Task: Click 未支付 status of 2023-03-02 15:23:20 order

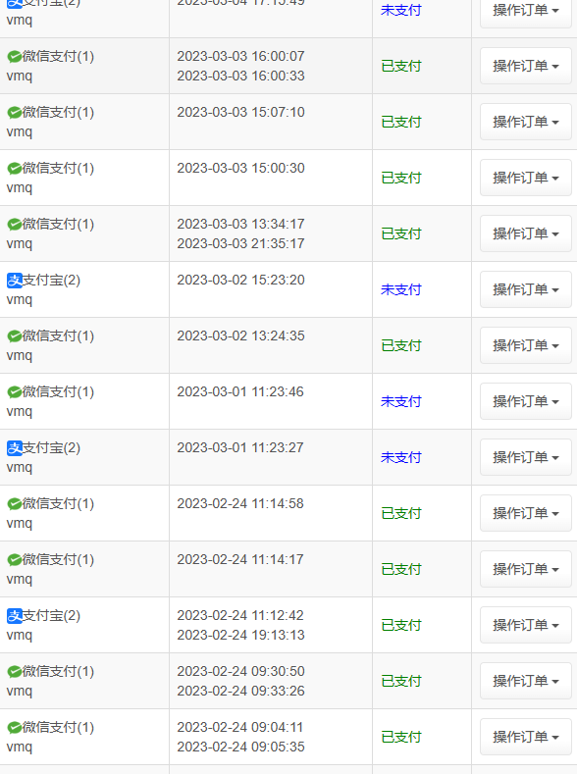Action: point(400,289)
